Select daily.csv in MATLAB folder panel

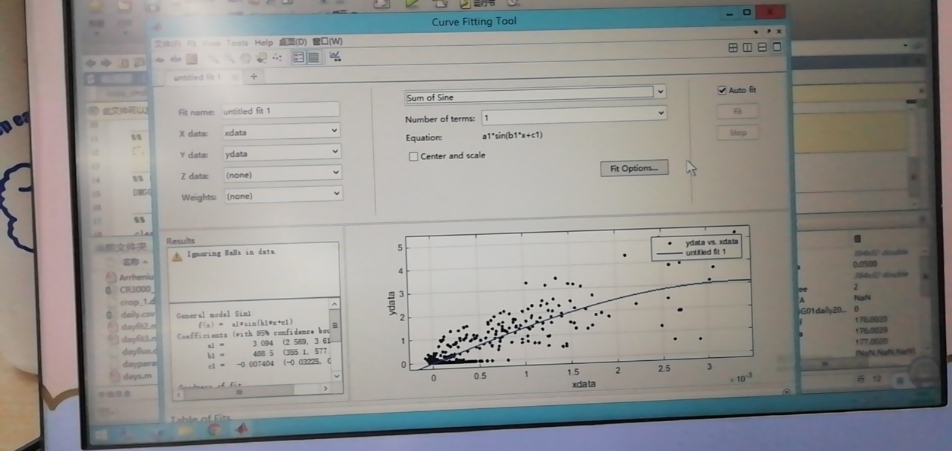point(137,315)
